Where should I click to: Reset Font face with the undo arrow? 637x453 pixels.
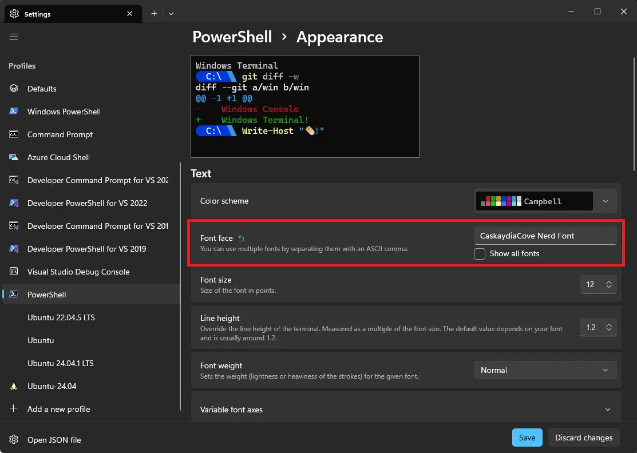coord(241,238)
